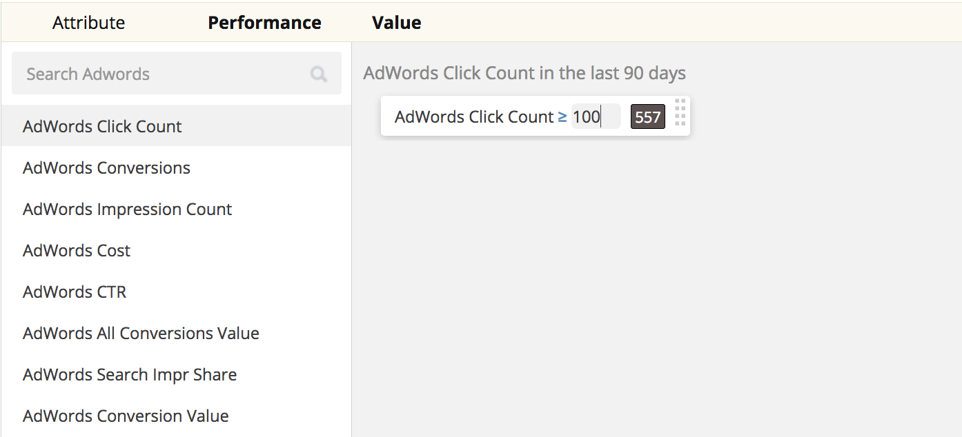Grab the filter card drag handle
Viewport: 962px width, 437px height.
(x=680, y=112)
